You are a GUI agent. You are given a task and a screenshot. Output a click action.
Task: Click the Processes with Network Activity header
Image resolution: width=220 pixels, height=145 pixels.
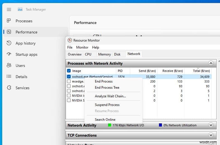(x=141, y=63)
